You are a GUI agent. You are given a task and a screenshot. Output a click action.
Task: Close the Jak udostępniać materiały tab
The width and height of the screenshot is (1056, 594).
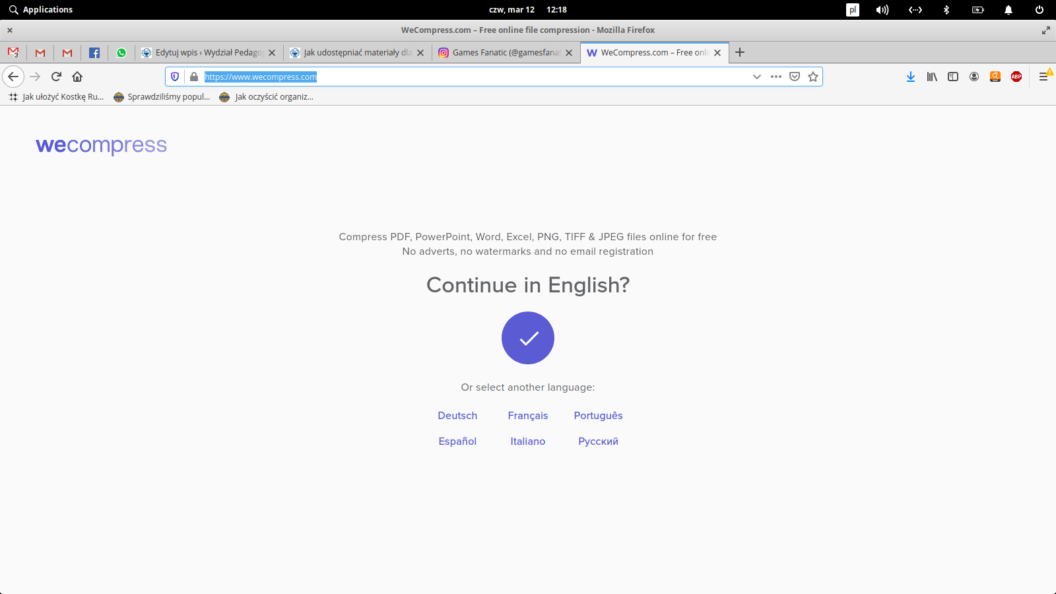420,53
